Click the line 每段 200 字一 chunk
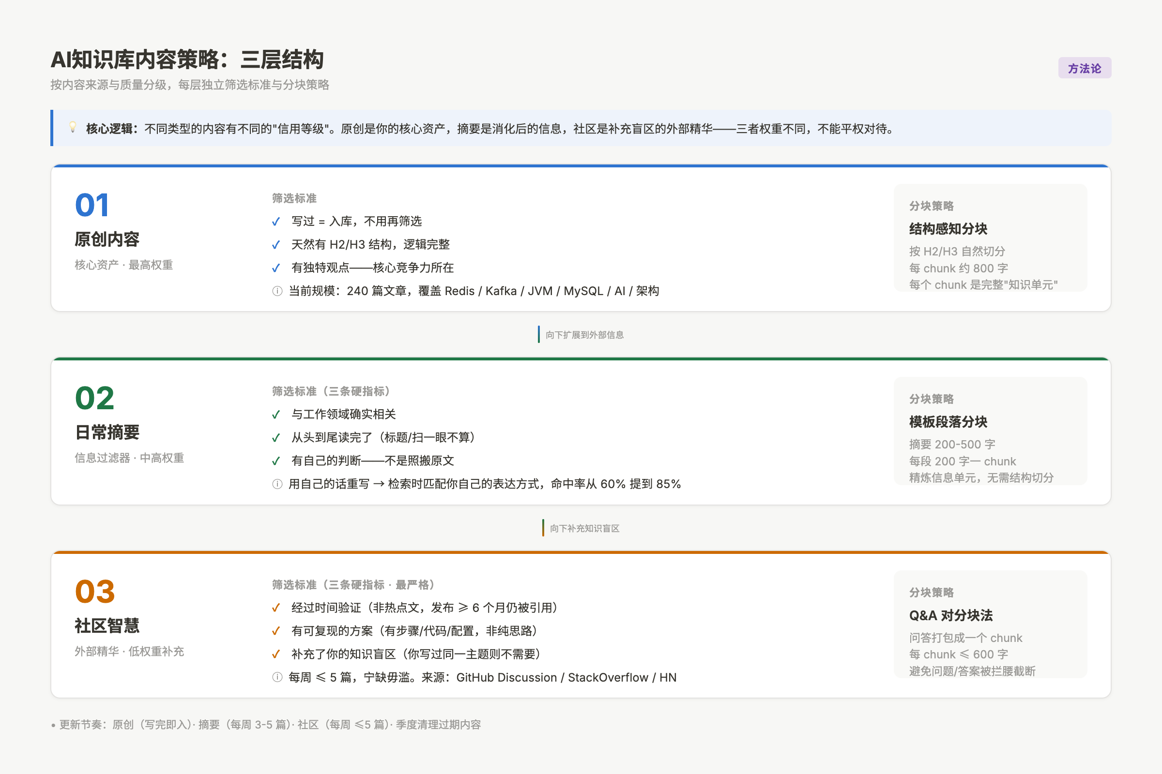1162x774 pixels. 963,461
